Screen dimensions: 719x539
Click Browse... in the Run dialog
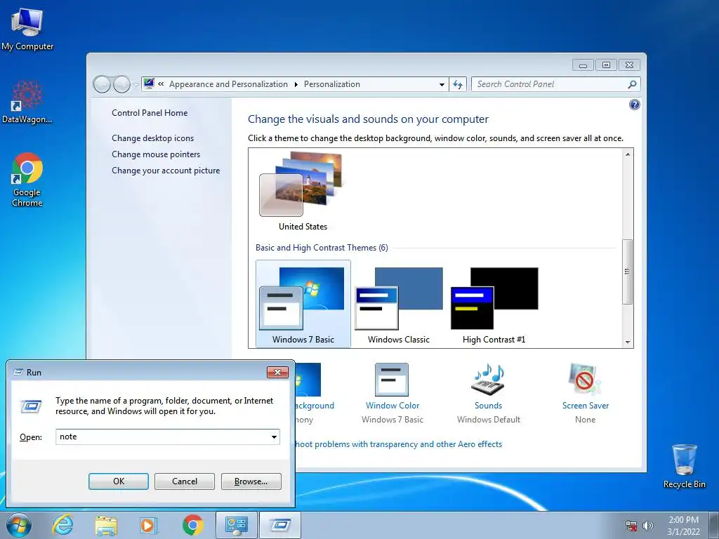[251, 481]
